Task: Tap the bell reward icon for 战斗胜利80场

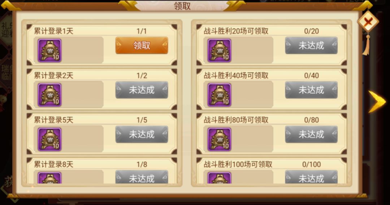Action: click(220, 139)
